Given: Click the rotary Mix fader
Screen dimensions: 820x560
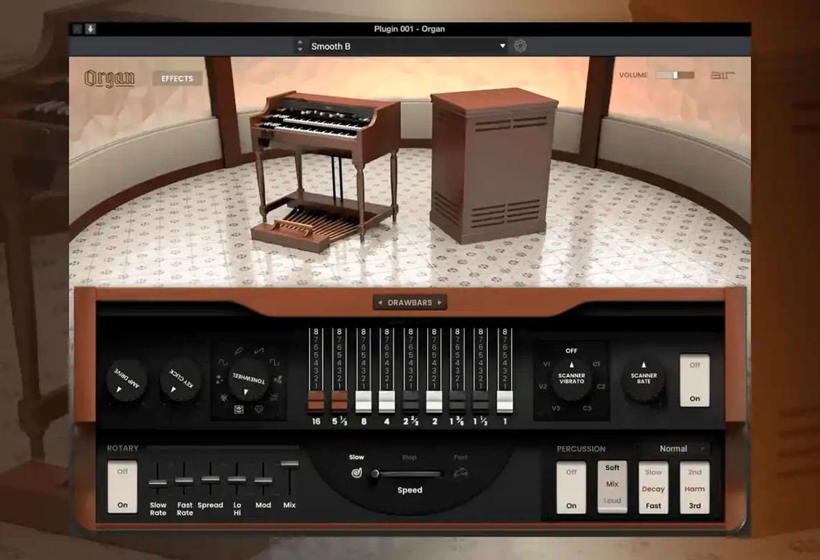Looking at the screenshot, I should click(290, 464).
